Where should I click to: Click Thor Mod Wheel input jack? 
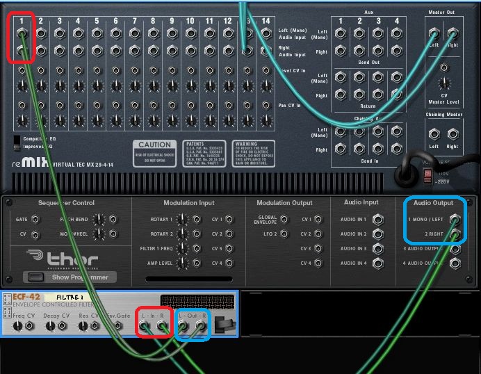(113, 234)
